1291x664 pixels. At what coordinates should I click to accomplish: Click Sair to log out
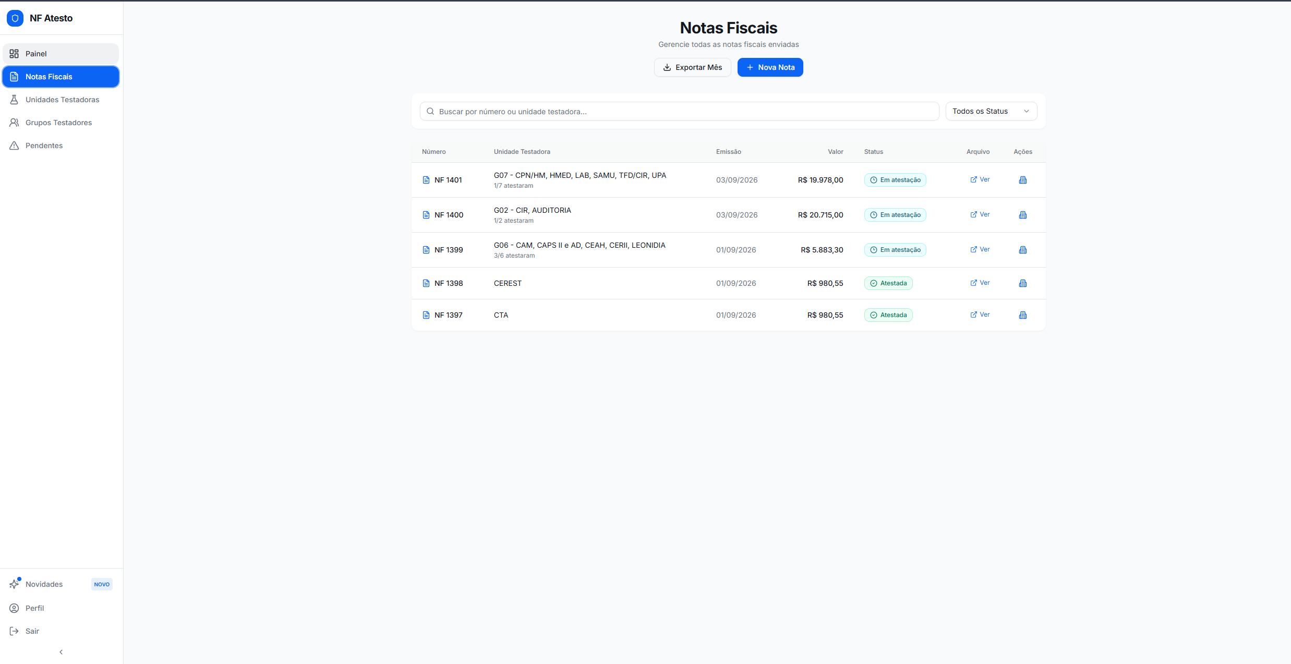(x=61, y=631)
